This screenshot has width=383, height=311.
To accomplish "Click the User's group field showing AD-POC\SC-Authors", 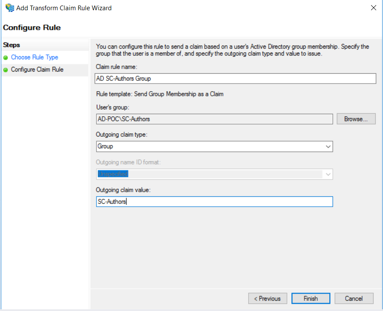I will coord(214,119).
